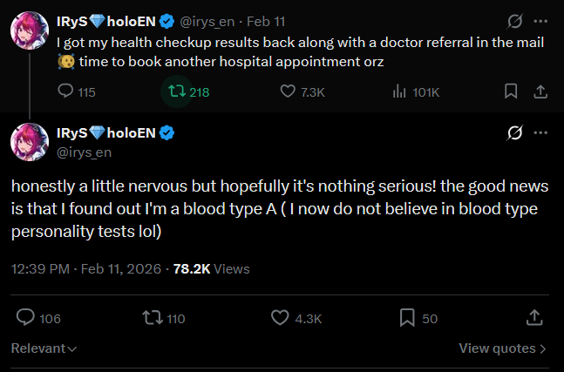
Task: Reply to the health checkup tweet
Action: (76, 91)
